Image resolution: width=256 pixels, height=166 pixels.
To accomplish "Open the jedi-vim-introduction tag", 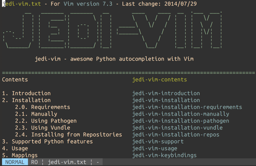I will coord(166,93).
